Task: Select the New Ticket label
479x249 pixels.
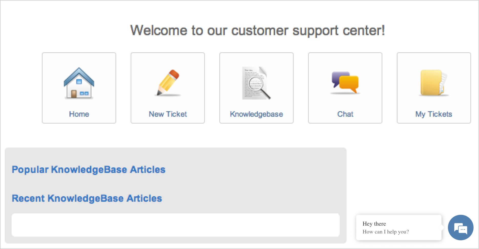Action: click(x=168, y=114)
